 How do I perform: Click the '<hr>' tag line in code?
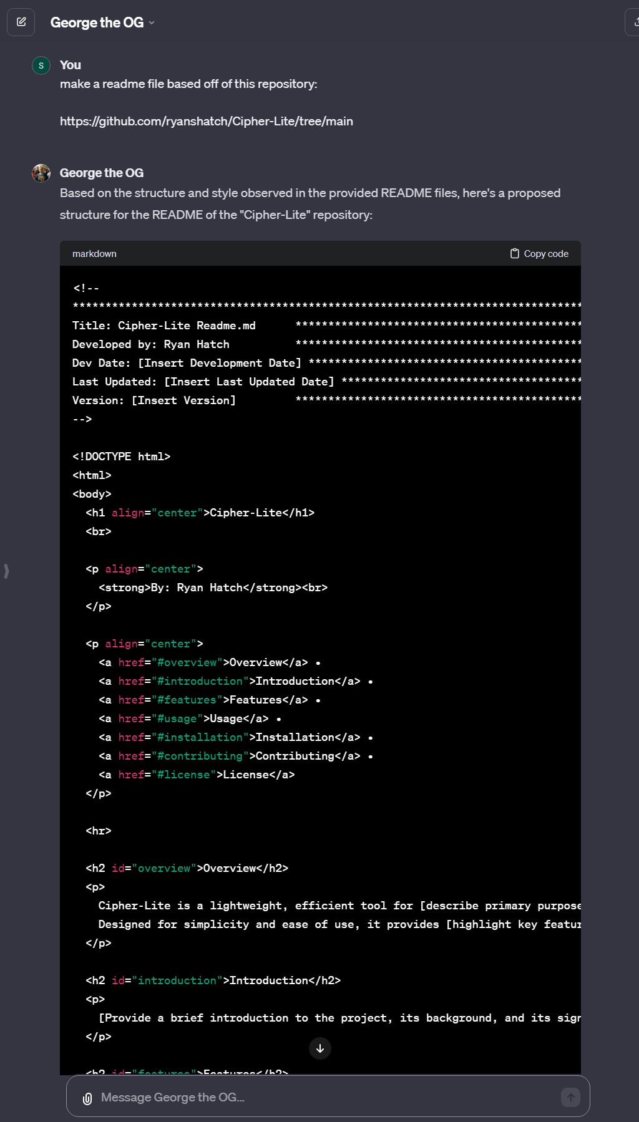99,831
